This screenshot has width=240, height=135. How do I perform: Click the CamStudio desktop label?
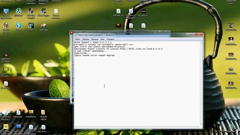(56, 1)
